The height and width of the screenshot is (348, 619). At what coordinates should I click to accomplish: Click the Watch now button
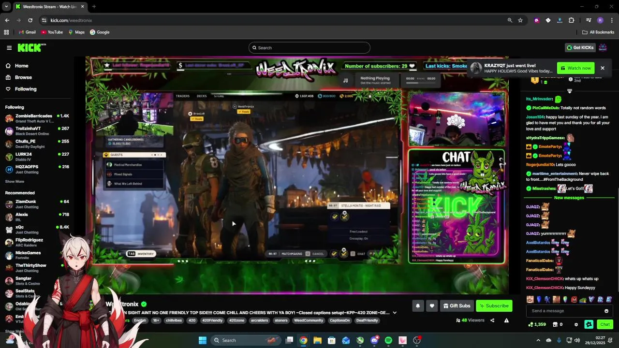[575, 68]
